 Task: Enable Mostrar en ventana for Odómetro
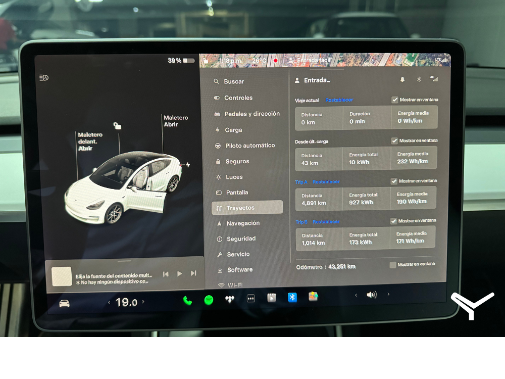point(393,265)
